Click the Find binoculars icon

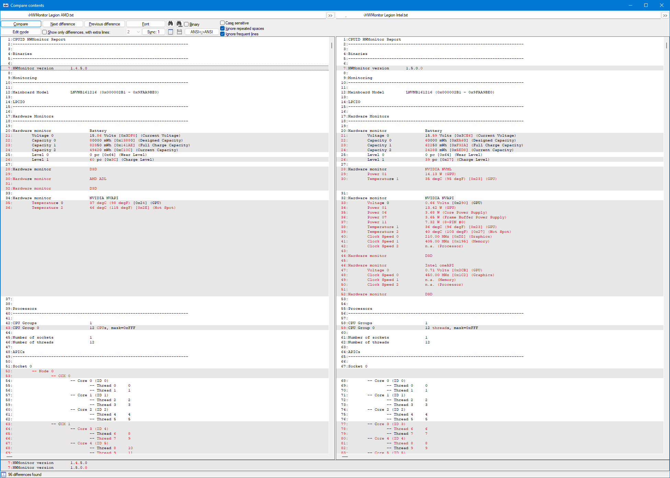170,24
